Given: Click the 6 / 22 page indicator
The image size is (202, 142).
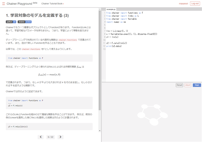Looking at the screenshot, I should coord(50,137).
